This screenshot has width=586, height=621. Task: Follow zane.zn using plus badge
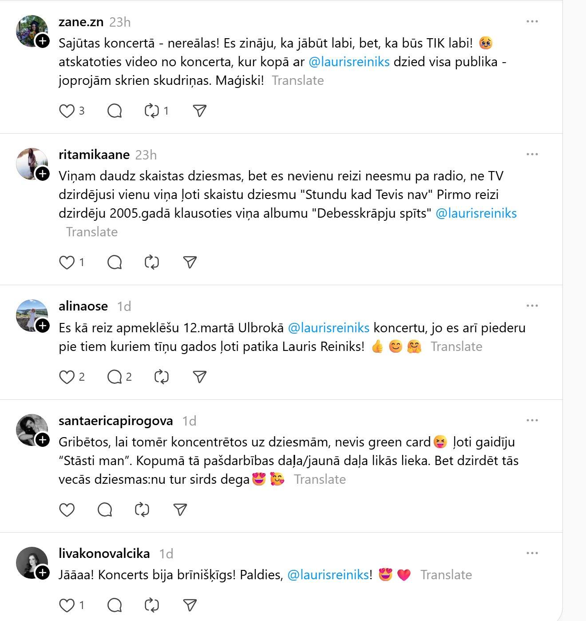tap(43, 41)
